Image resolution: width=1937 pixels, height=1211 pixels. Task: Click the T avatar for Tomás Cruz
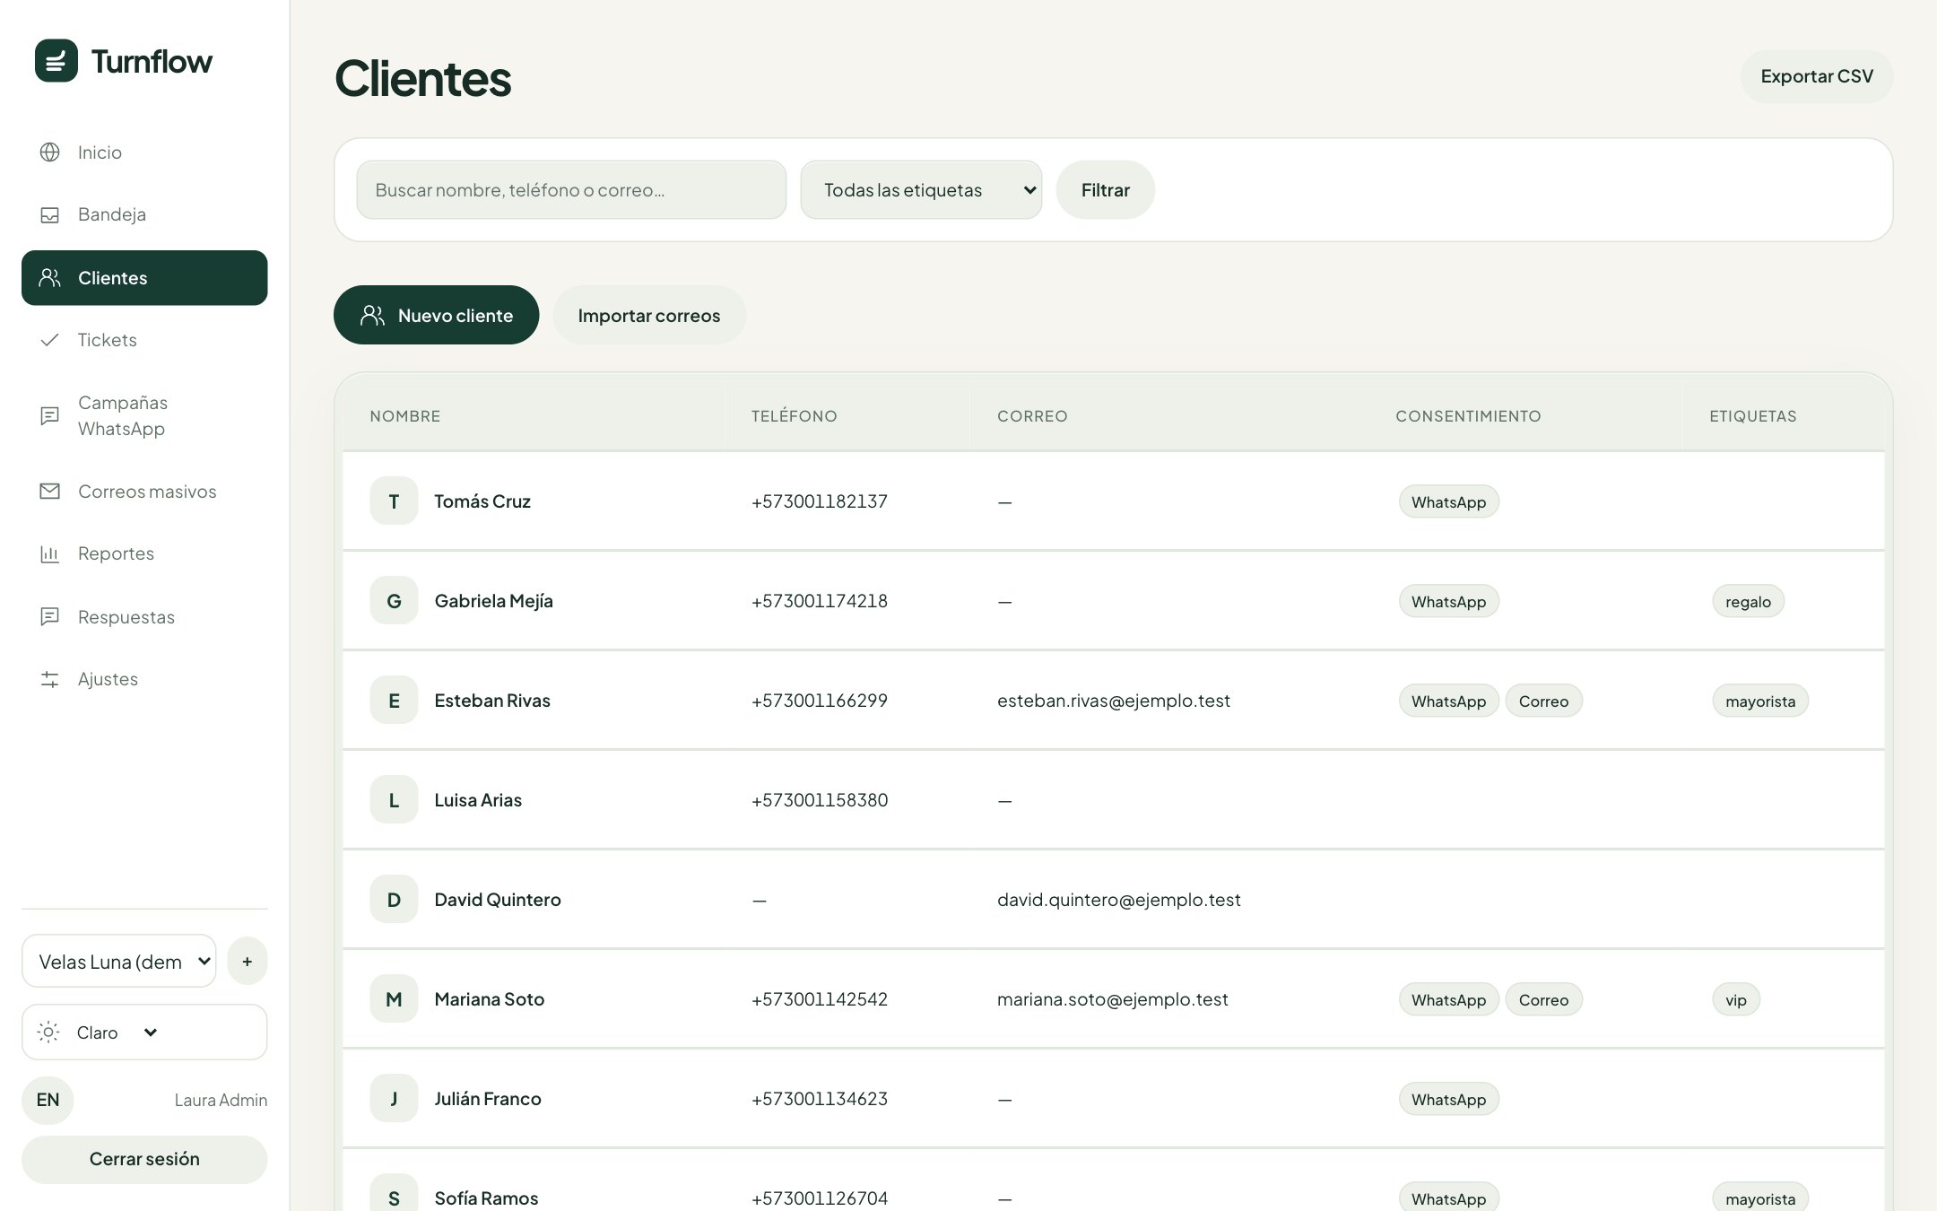(x=394, y=501)
